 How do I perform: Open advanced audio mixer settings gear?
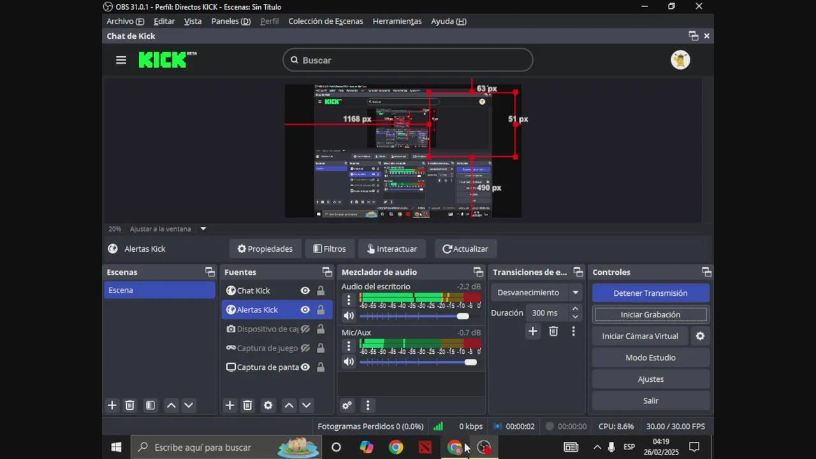[x=347, y=405]
